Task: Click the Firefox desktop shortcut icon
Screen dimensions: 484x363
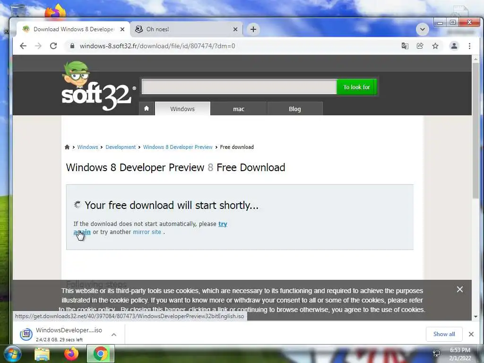Action: pyautogui.click(x=55, y=11)
